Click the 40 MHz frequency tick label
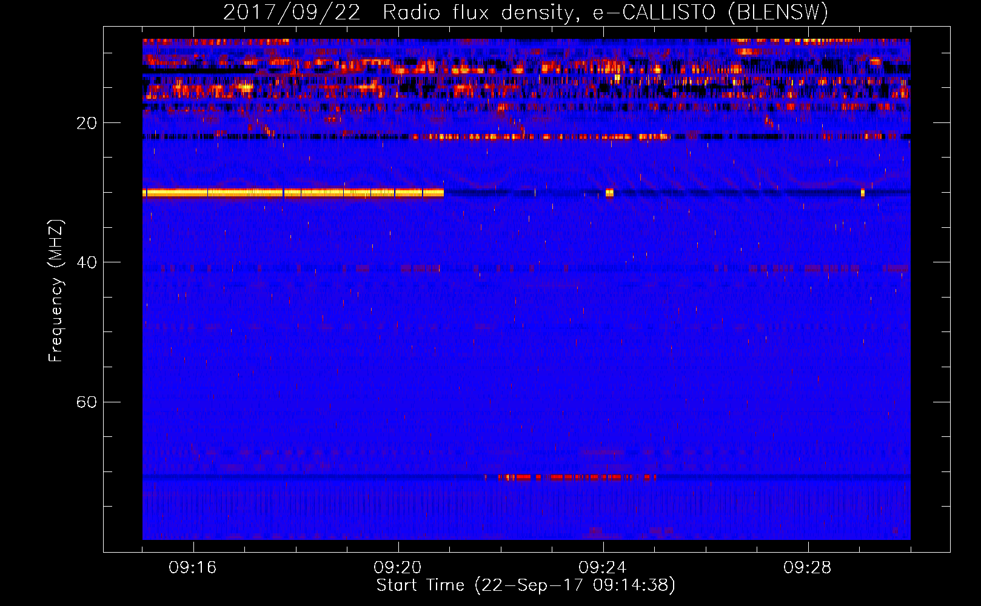981x606 pixels. [86, 262]
